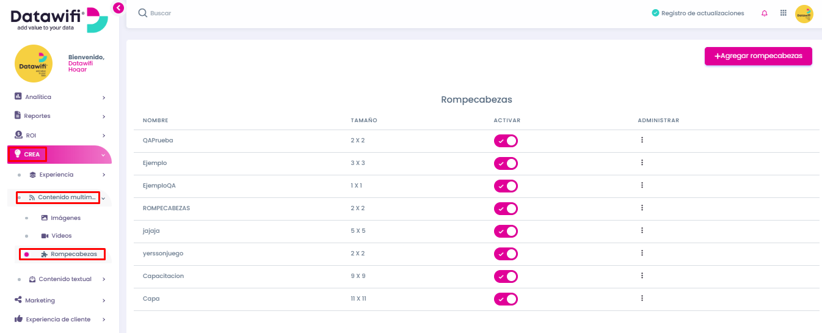This screenshot has width=822, height=333.
Task: Click the Datawifi logo
Action: point(59,20)
